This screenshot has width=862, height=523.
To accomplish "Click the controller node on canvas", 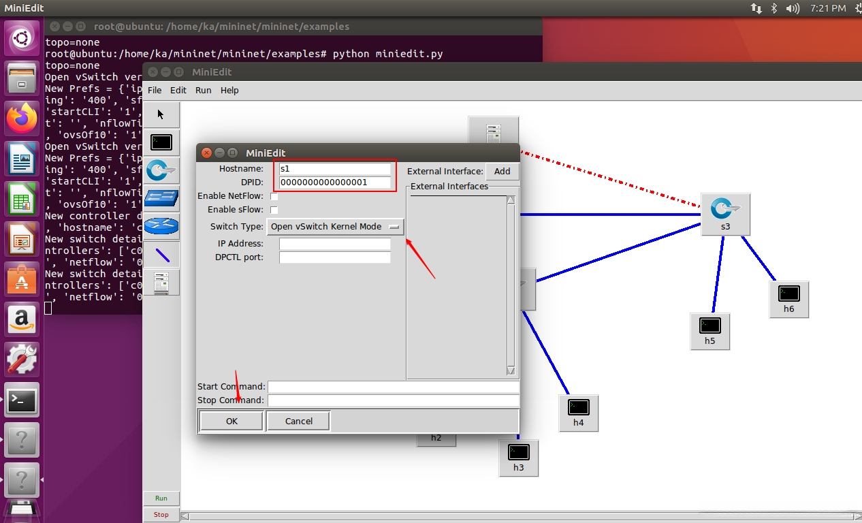I will click(494, 130).
